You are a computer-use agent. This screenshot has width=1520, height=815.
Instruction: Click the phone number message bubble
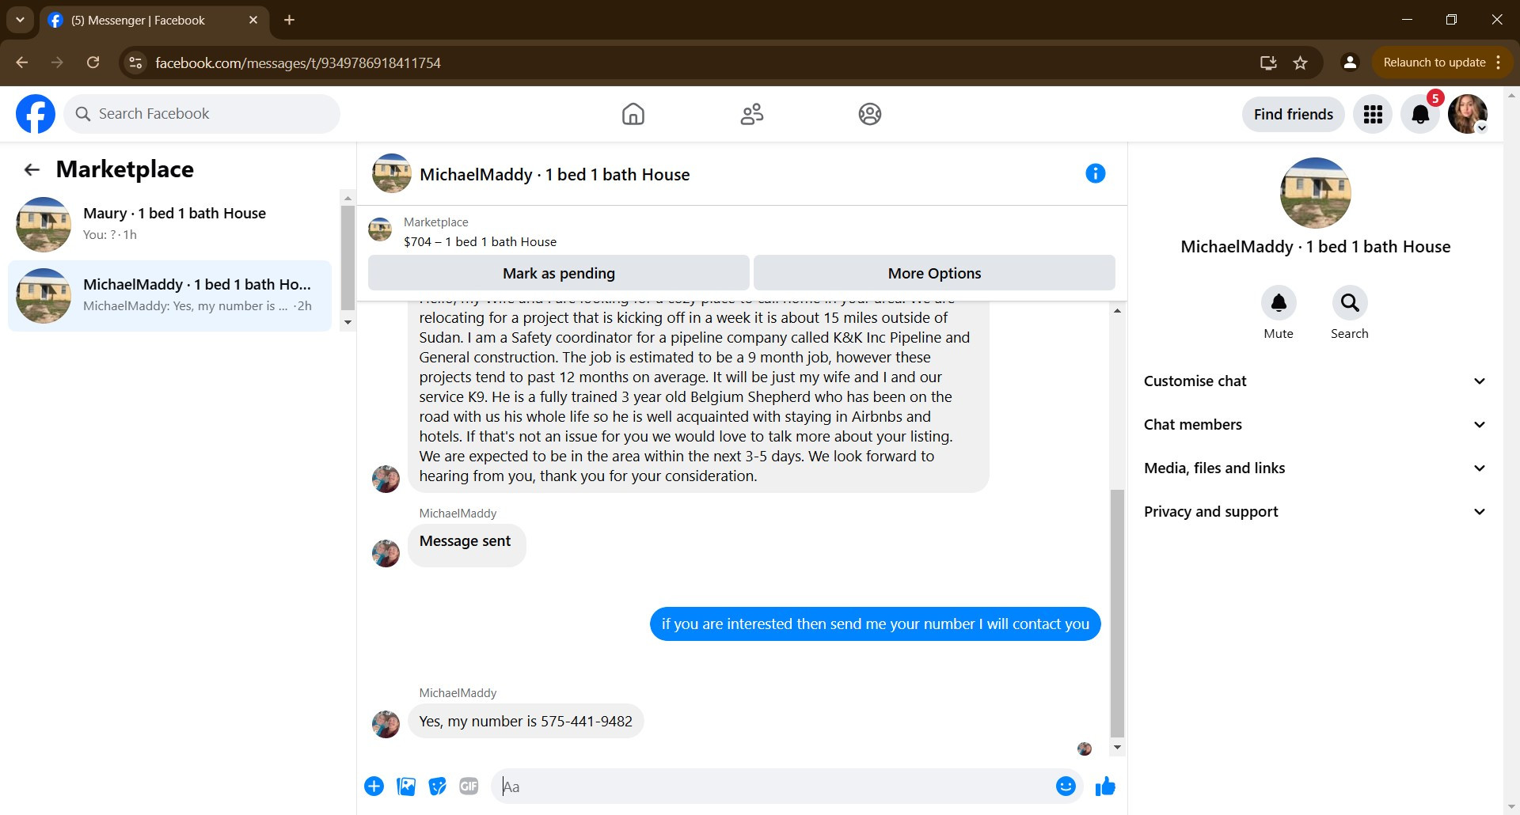pyautogui.click(x=526, y=722)
